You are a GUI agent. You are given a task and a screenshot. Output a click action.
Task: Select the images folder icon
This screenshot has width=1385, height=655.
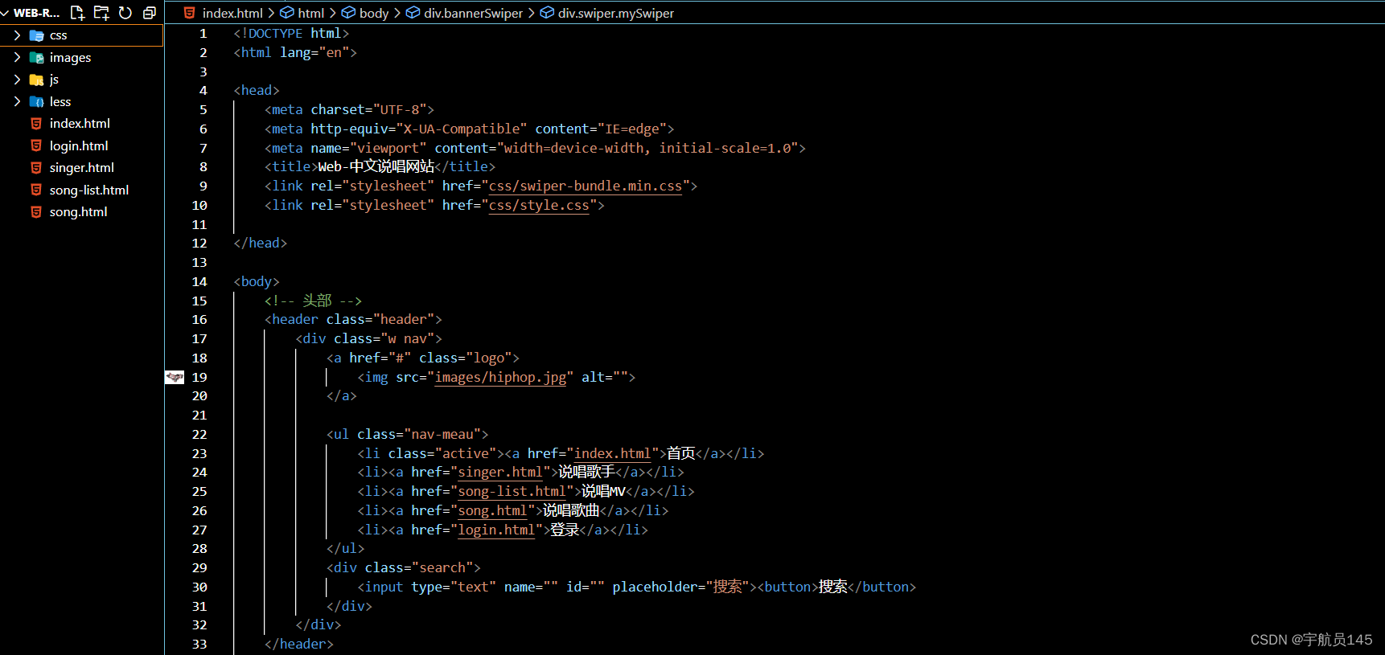[36, 57]
